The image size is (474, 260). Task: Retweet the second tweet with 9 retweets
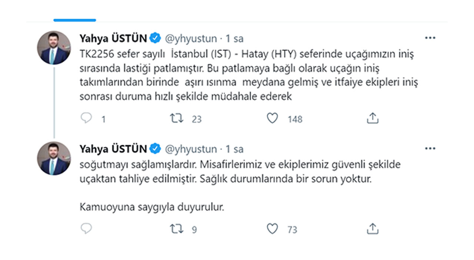tap(177, 229)
